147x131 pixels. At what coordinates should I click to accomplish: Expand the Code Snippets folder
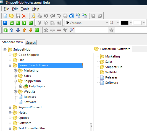click(10, 55)
